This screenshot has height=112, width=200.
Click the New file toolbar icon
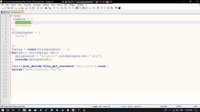tap(2, 8)
